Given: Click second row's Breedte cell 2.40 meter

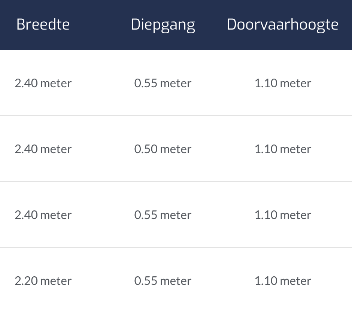Looking at the screenshot, I should (43, 149).
